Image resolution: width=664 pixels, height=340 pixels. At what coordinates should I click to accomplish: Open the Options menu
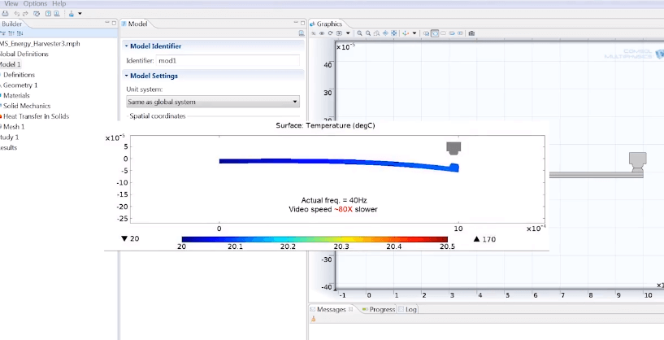[x=35, y=4]
